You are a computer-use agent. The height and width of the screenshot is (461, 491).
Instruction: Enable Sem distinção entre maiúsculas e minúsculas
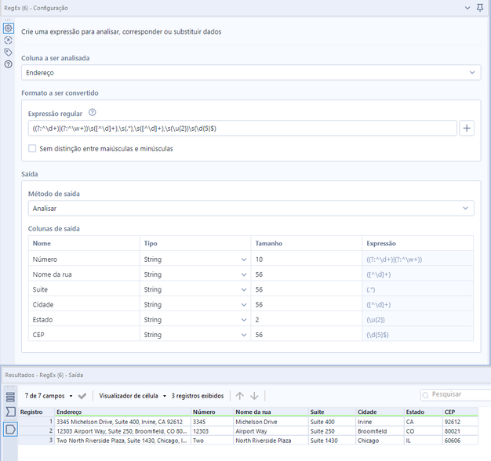[x=32, y=148]
